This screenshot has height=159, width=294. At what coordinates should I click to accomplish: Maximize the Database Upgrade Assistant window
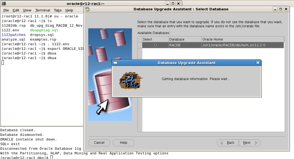[x=280, y=9]
